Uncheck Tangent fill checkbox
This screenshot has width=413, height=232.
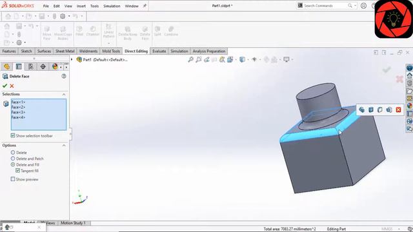click(x=17, y=170)
